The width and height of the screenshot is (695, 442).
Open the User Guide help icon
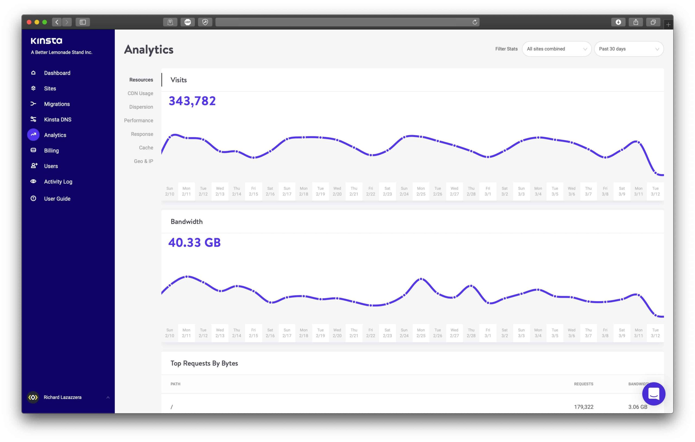(x=33, y=199)
